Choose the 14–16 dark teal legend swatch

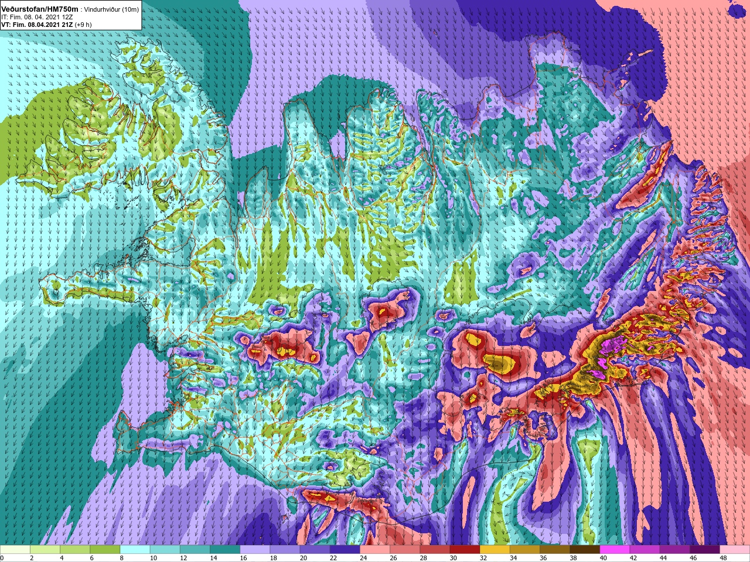224,550
